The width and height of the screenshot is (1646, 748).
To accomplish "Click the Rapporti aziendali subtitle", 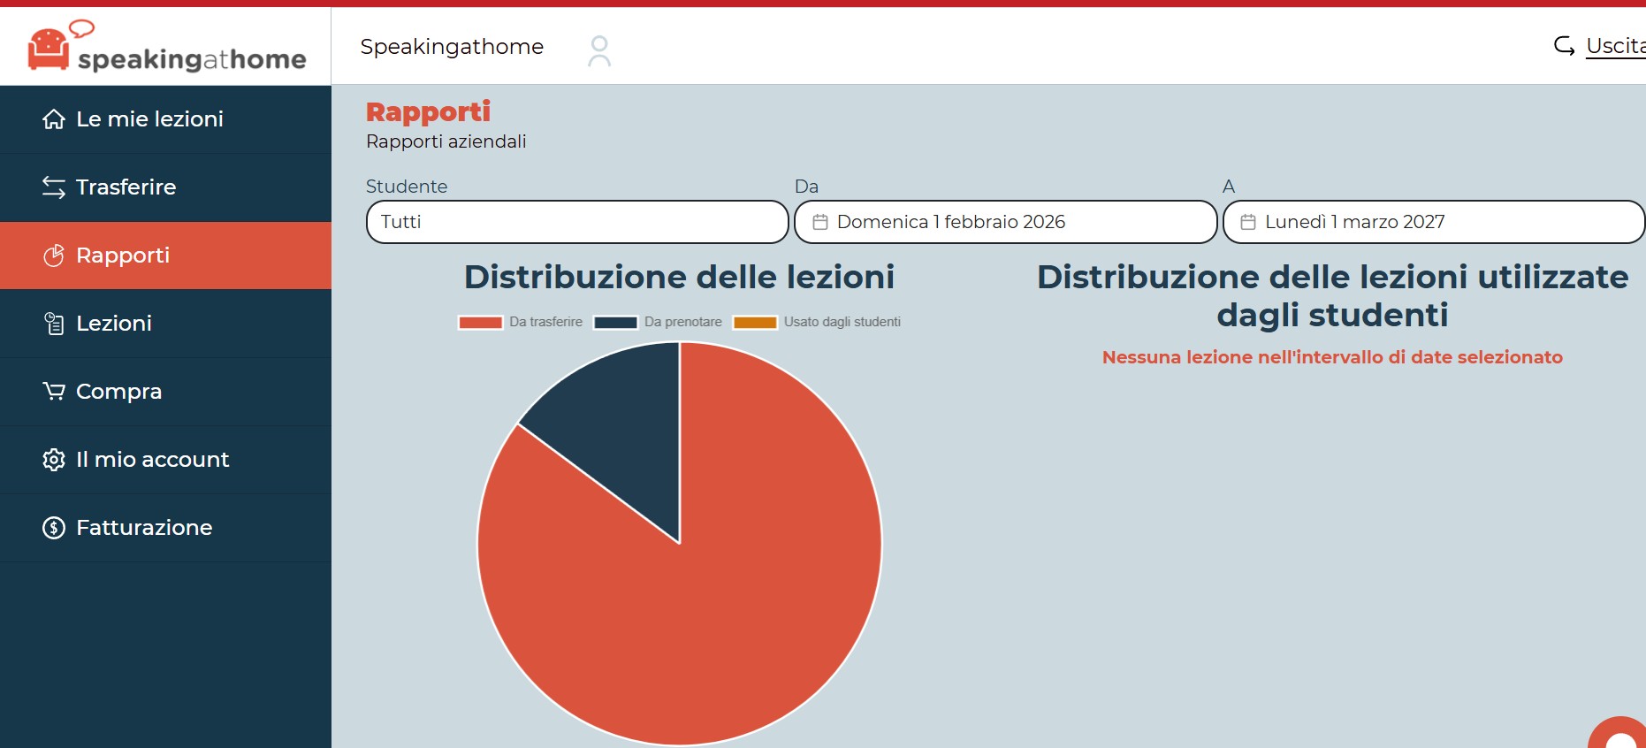I will tap(446, 141).
